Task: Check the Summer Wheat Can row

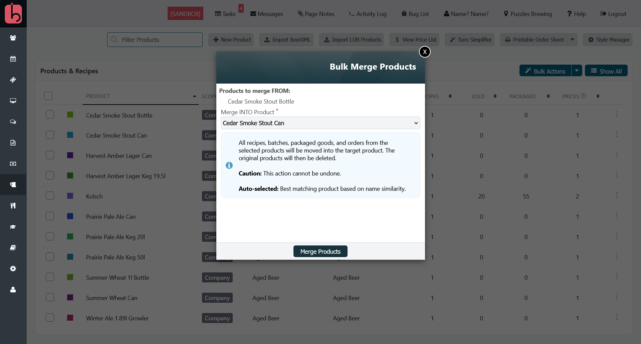Action: click(x=50, y=297)
